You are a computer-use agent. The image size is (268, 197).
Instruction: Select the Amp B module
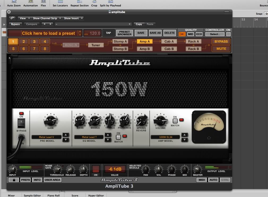point(145,49)
